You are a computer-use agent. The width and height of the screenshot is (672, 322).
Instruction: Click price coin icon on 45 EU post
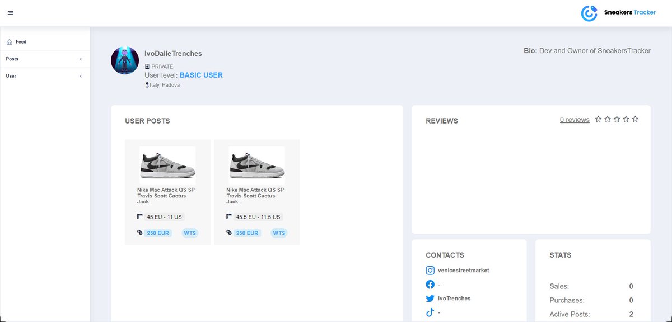coord(140,233)
